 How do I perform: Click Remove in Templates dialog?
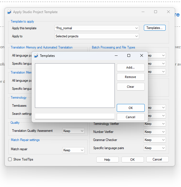pos(130,77)
